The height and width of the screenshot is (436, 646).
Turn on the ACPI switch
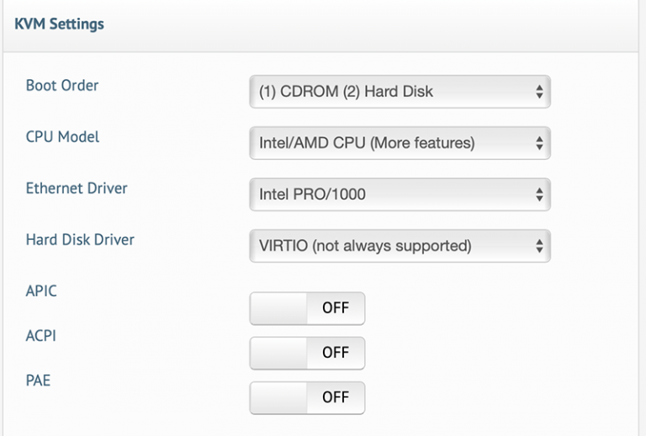[x=307, y=354]
